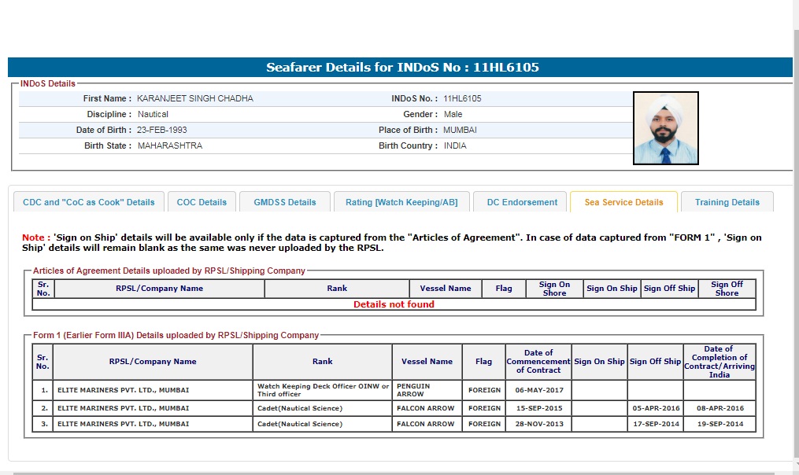The image size is (799, 475).
Task: Click the Watch Keeping Deck Officer rank cell
Action: click(322, 390)
